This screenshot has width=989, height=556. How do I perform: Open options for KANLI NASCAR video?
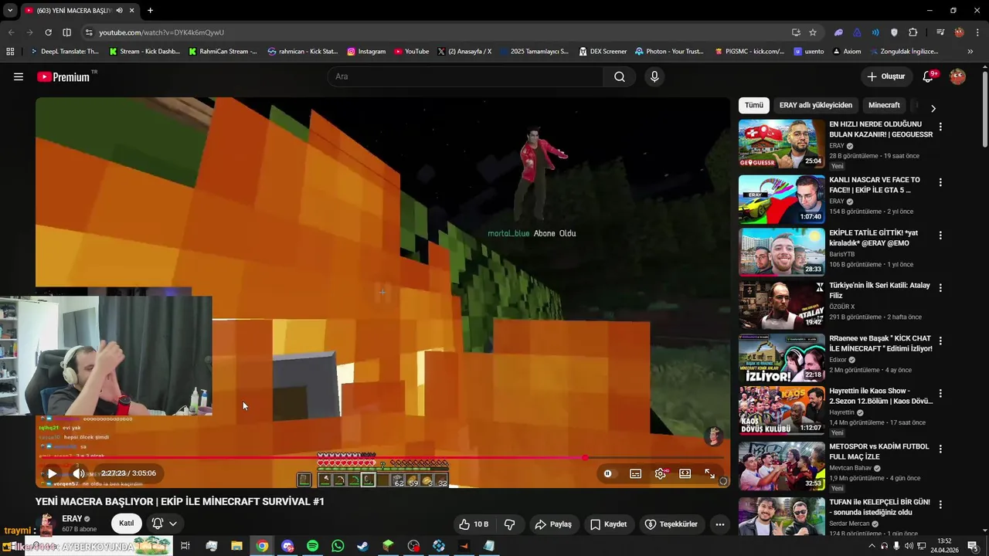coord(940,182)
